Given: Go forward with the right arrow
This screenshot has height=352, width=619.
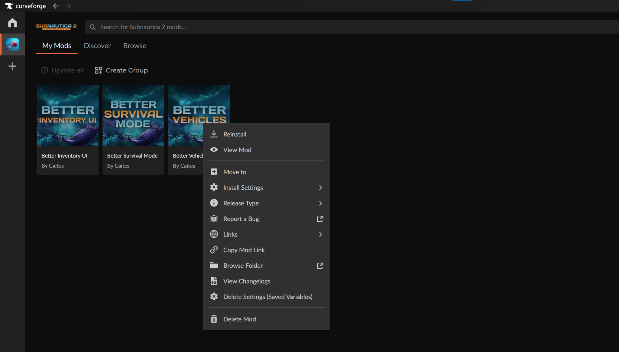Looking at the screenshot, I should pyautogui.click(x=68, y=6).
